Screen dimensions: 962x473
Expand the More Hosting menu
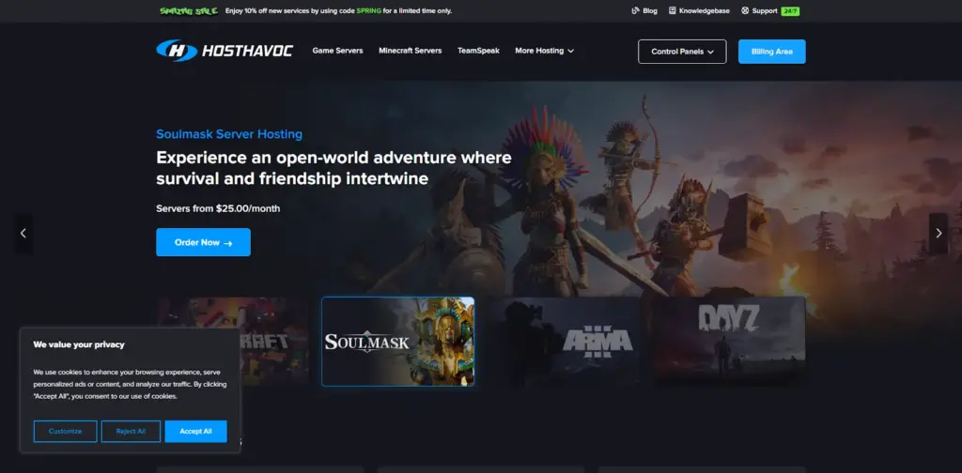click(544, 51)
